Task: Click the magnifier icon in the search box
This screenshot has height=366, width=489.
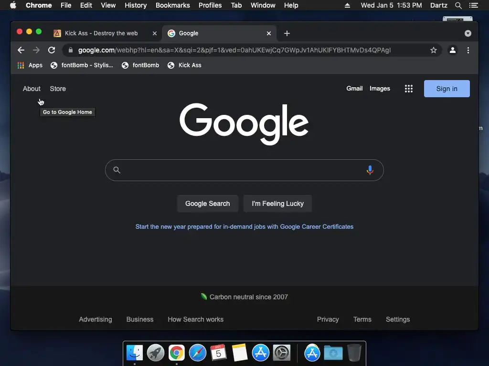Action: pos(117,170)
